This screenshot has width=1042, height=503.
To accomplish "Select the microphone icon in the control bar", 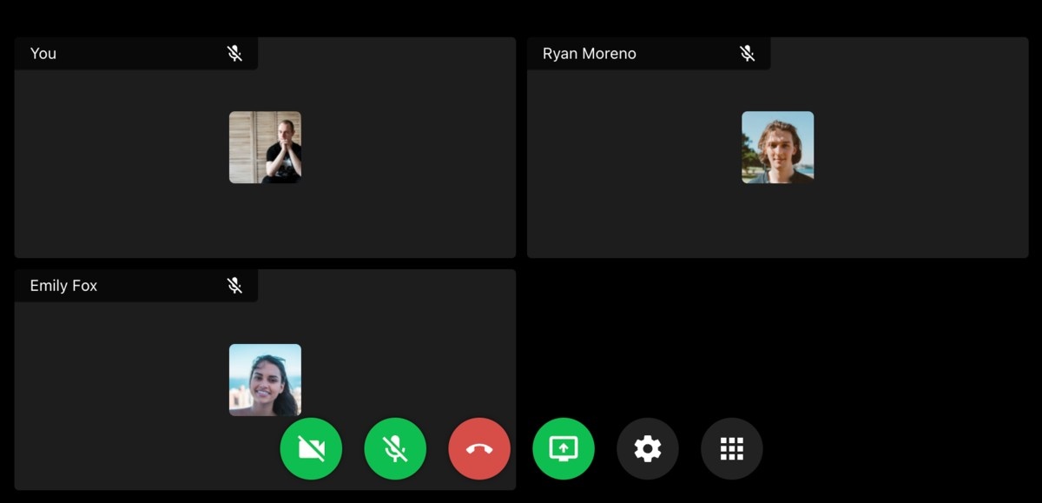I will [x=395, y=448].
